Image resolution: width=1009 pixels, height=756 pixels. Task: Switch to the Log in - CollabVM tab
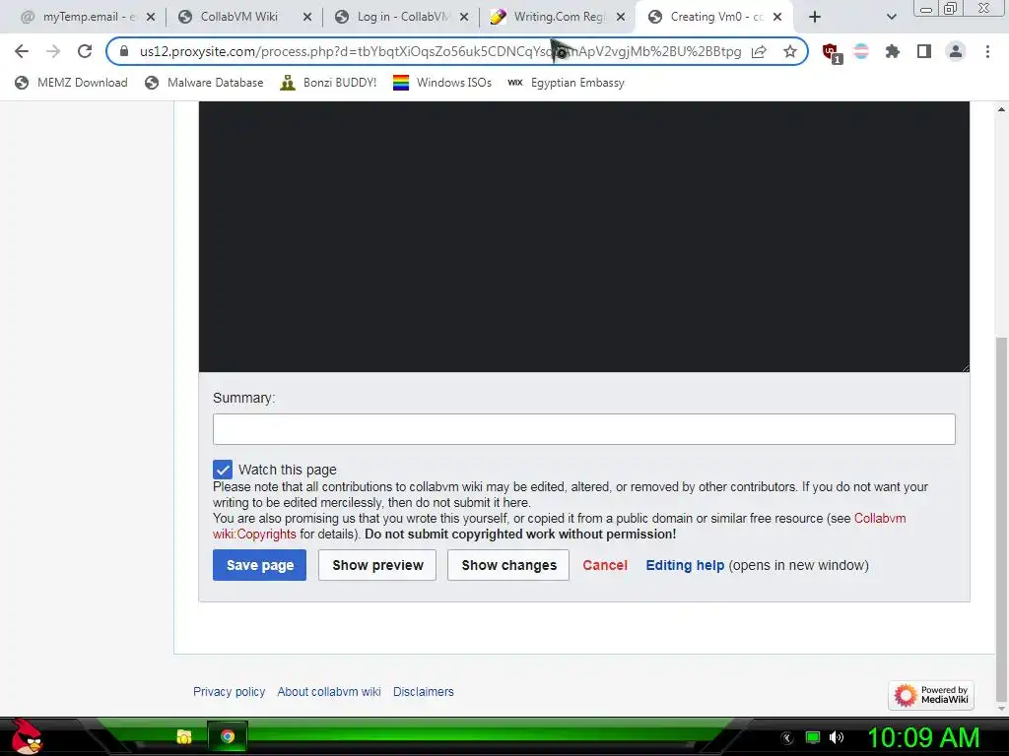[402, 17]
